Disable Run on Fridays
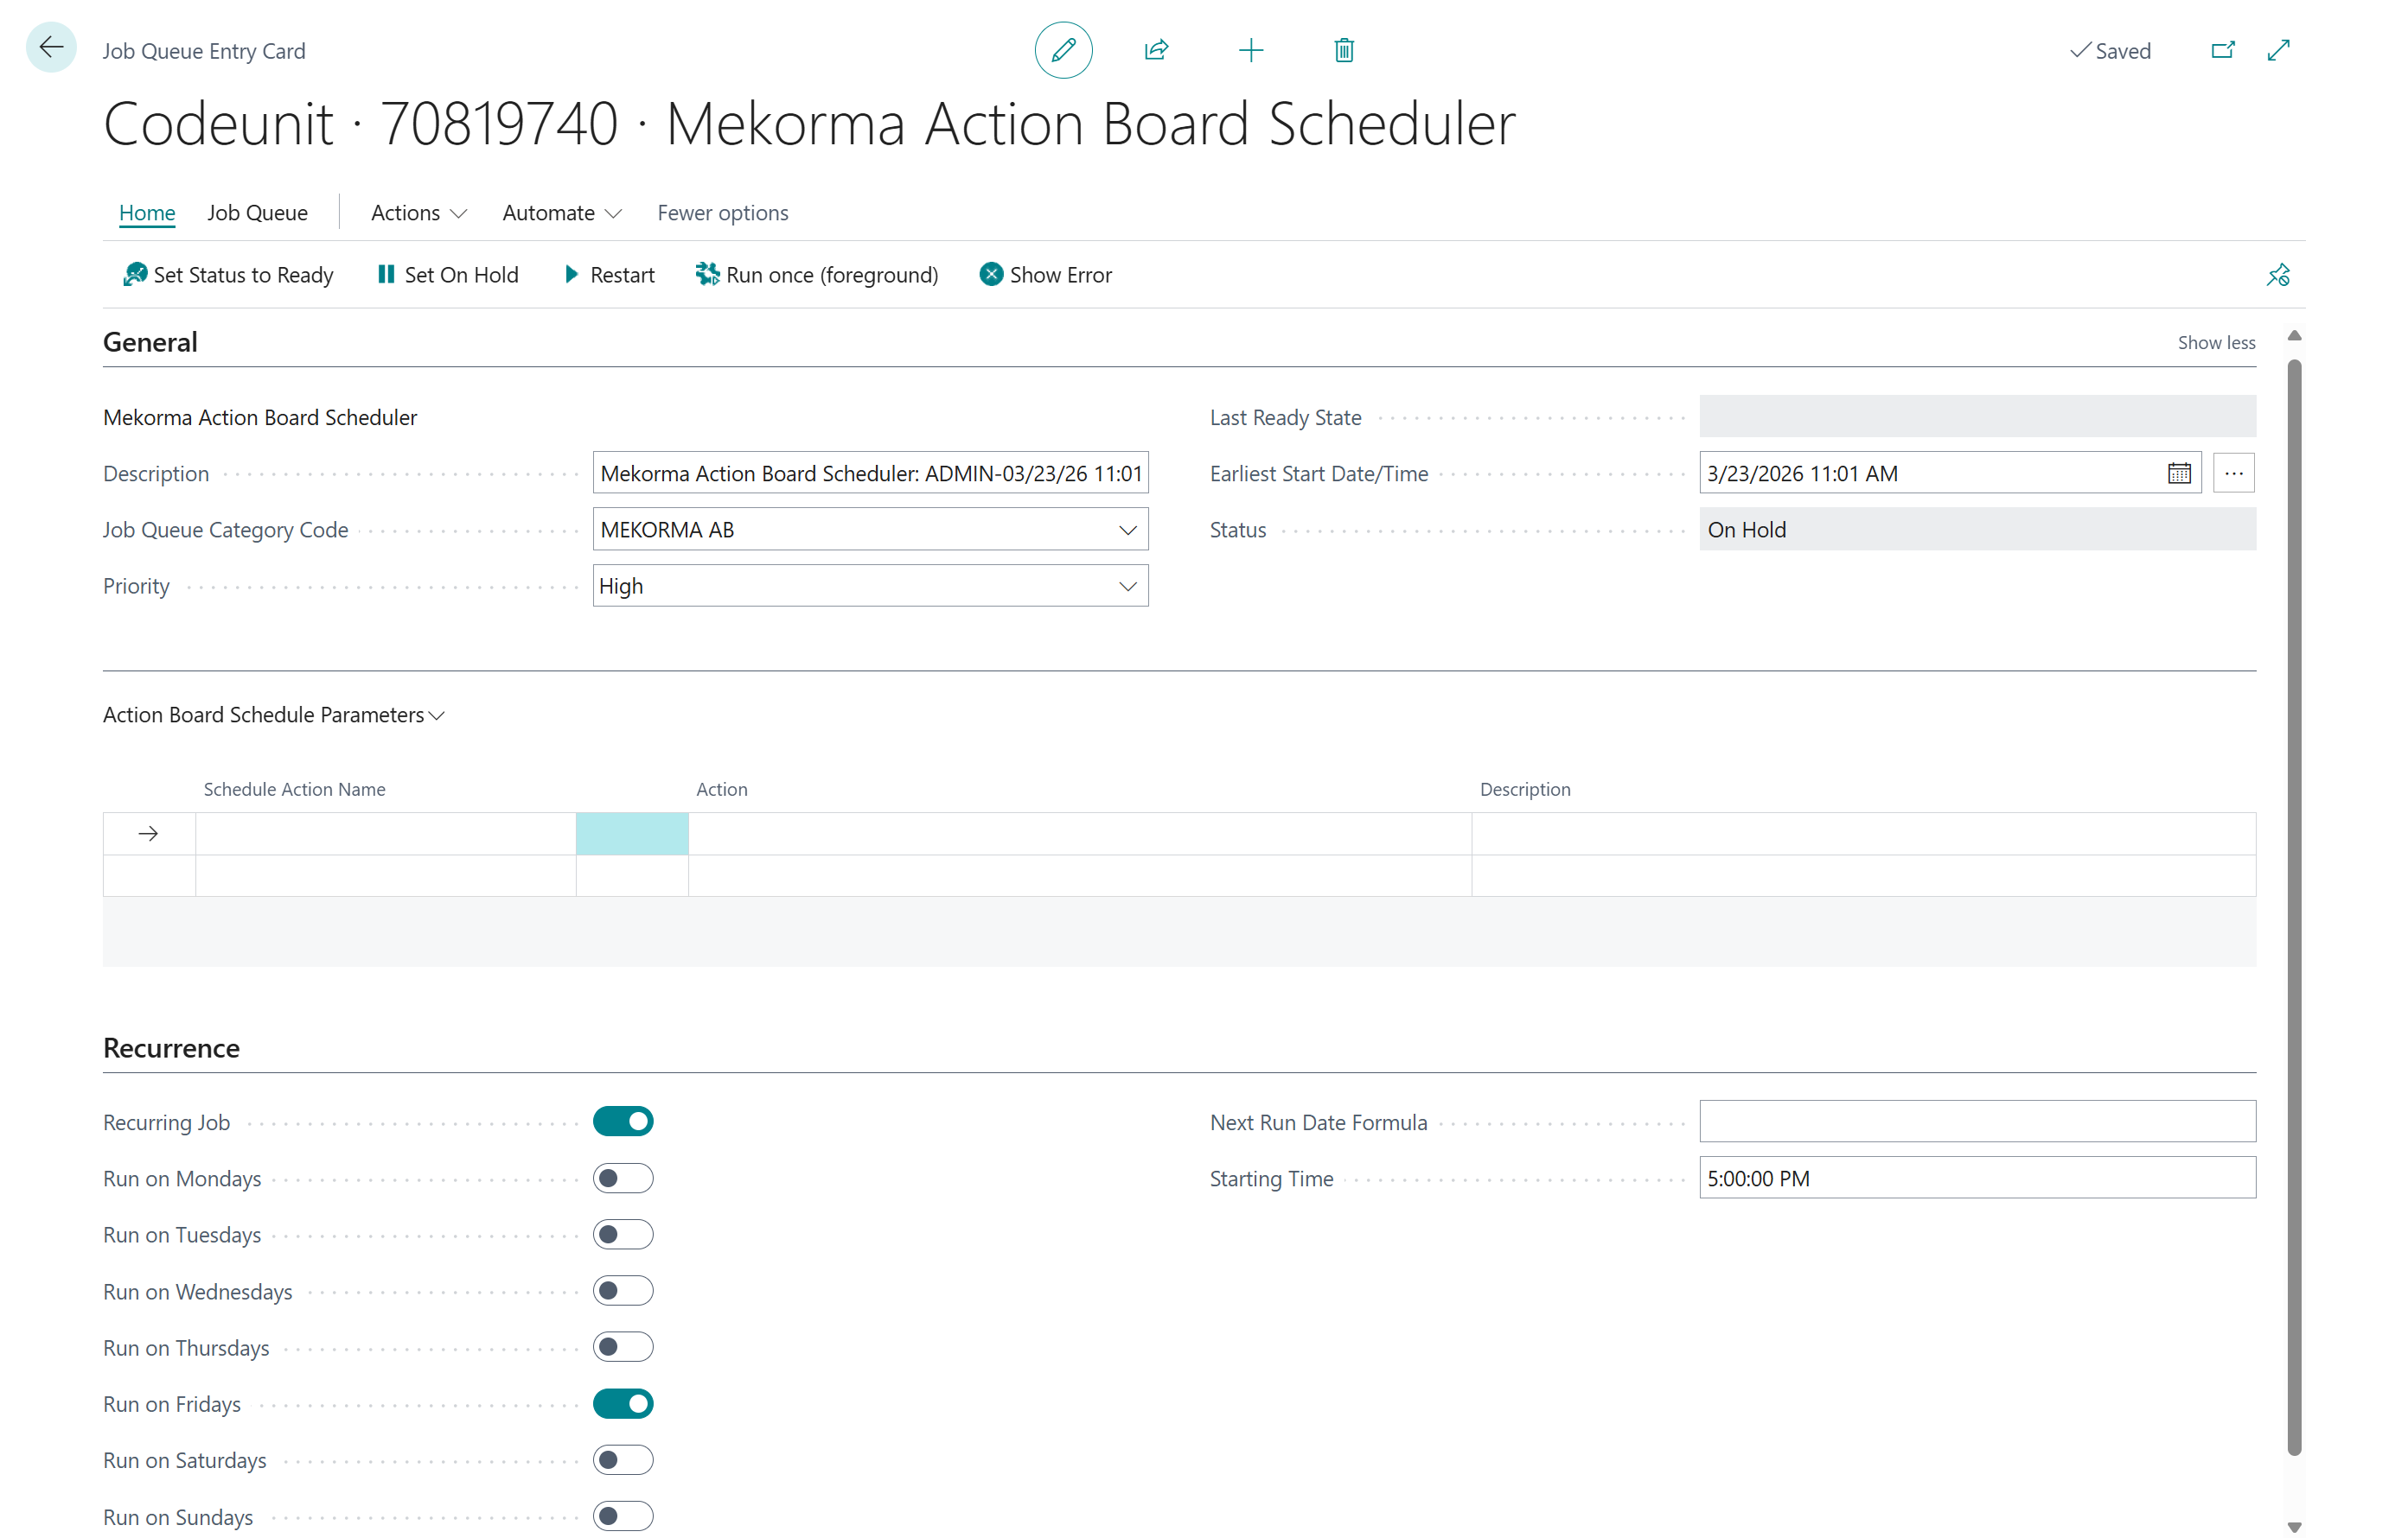2408x1538 pixels. (x=623, y=1404)
